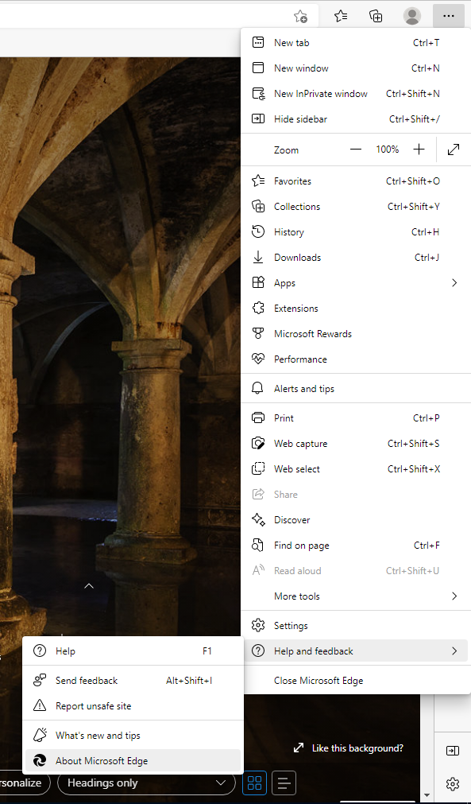
Task: Open Discover menu item
Action: 356,520
